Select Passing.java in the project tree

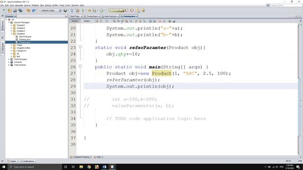pyautogui.click(x=25, y=39)
